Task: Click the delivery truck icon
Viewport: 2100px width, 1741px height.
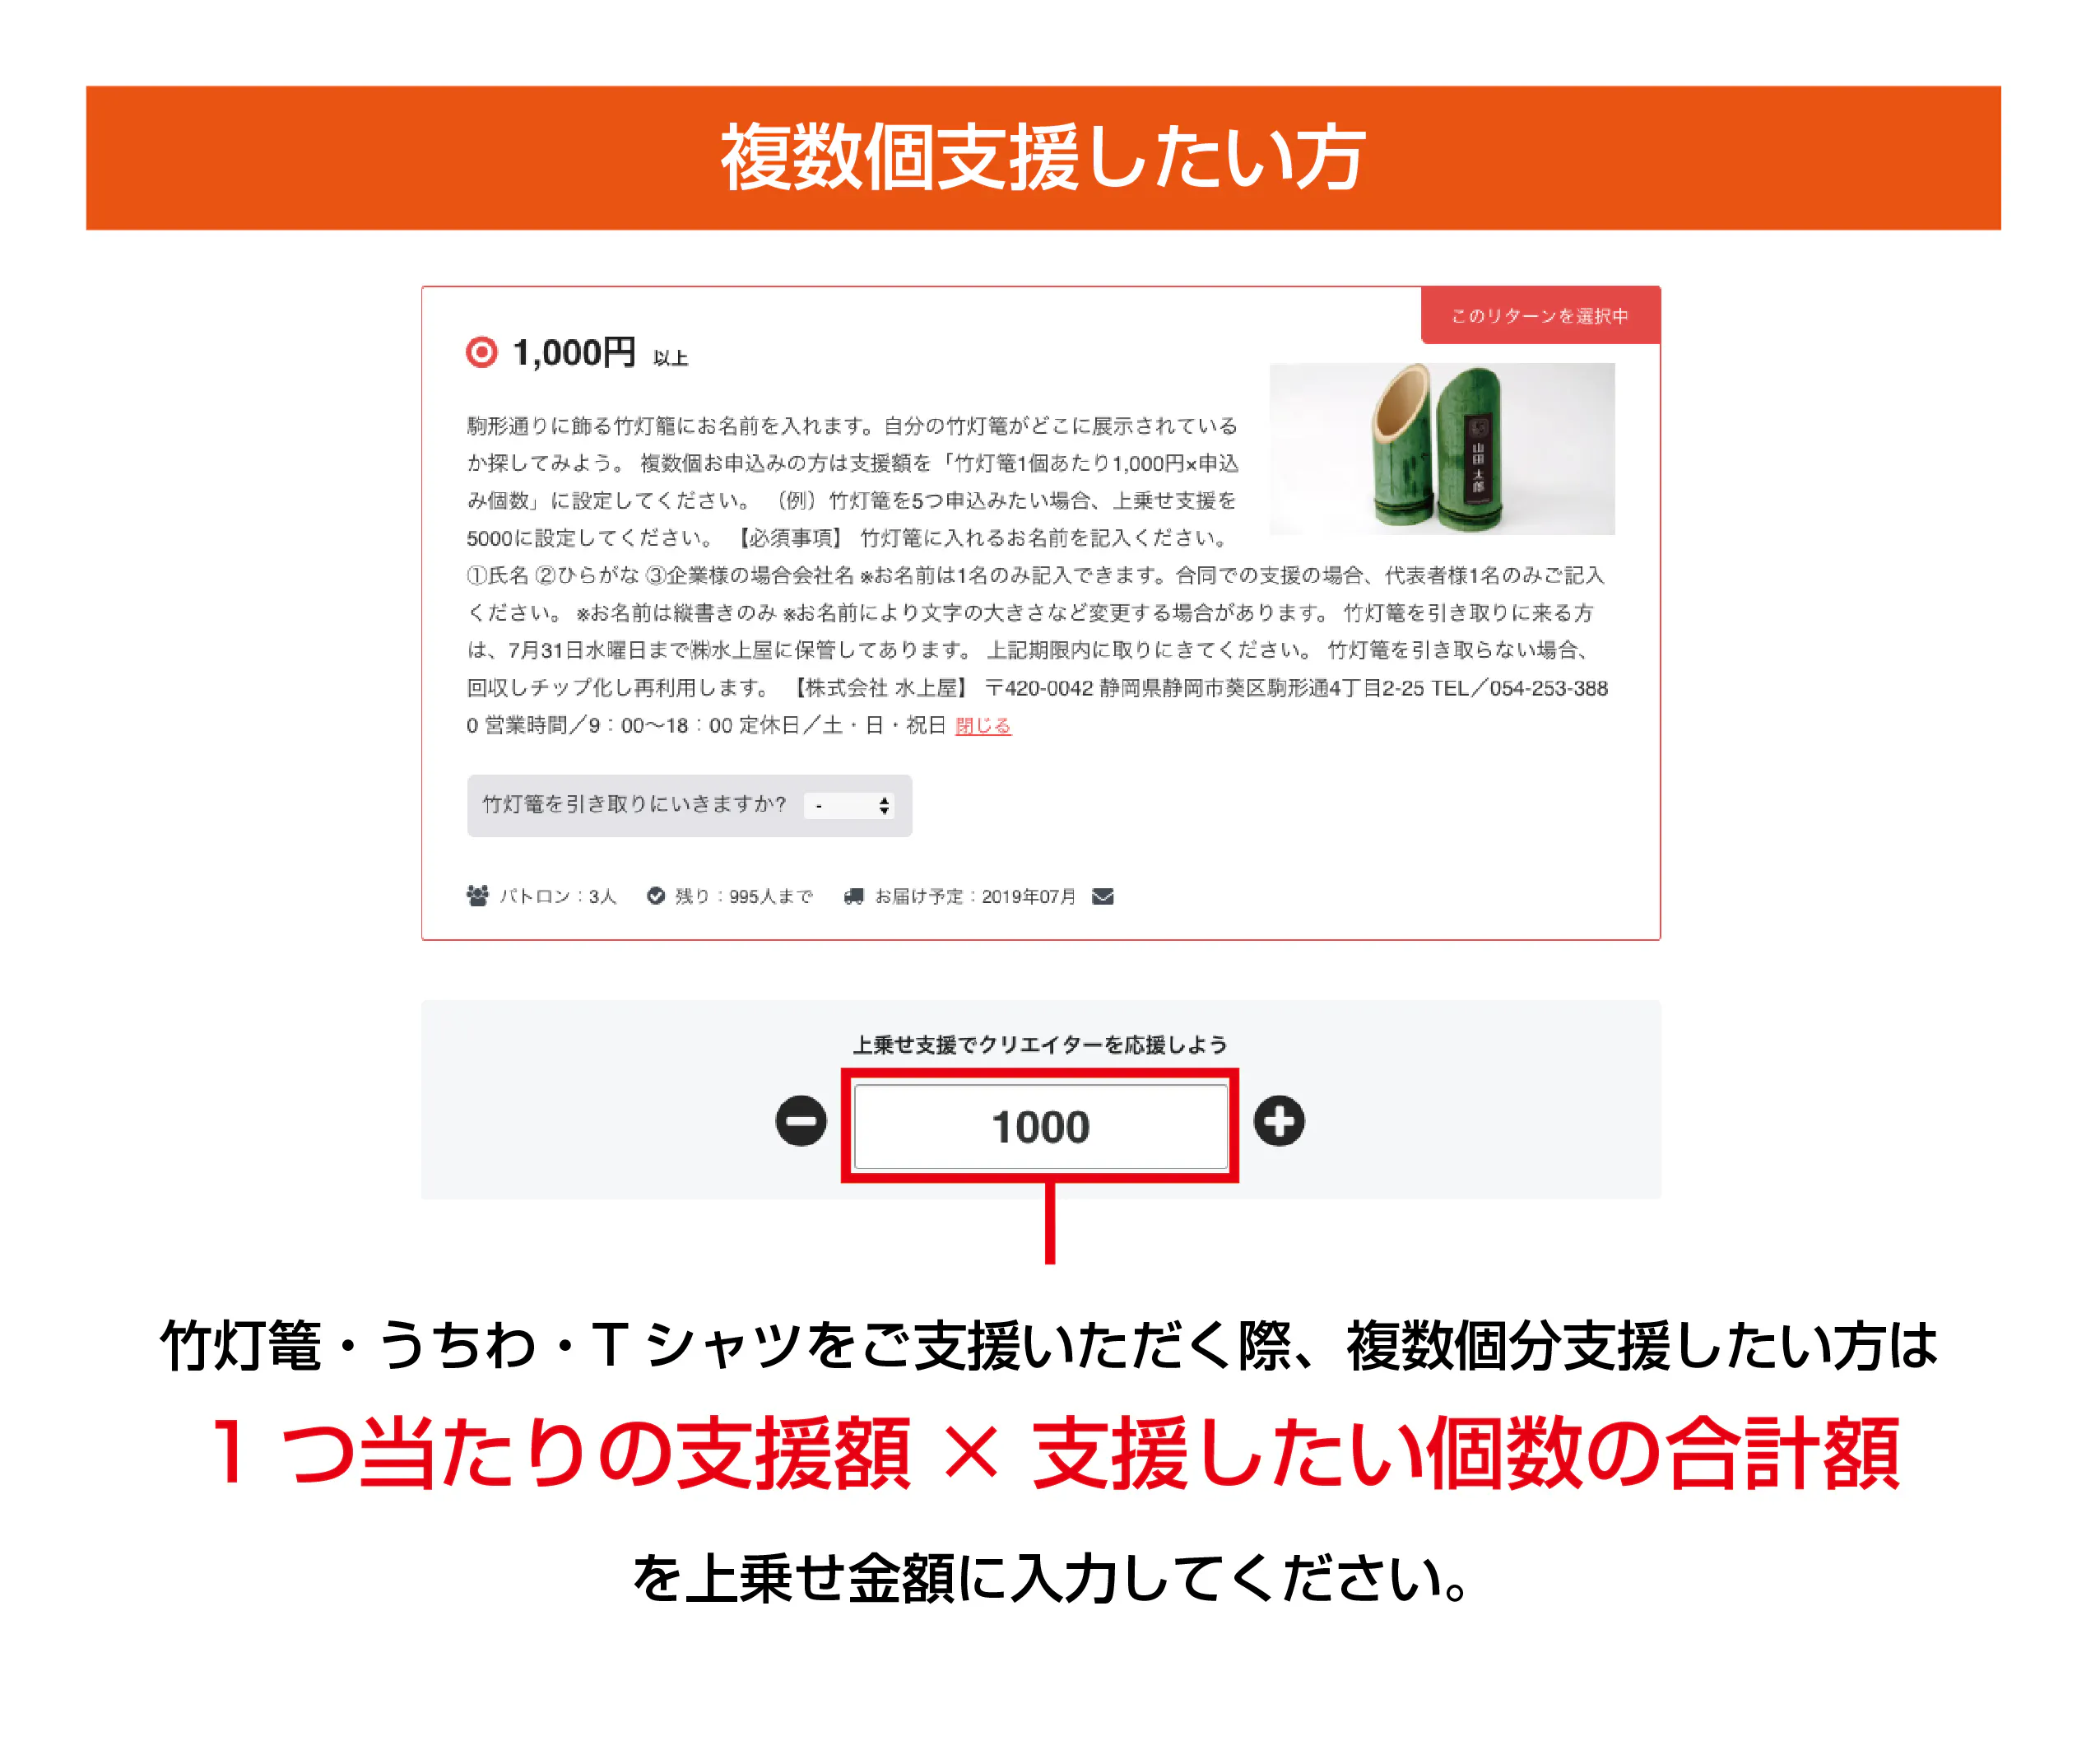Action: [x=853, y=896]
